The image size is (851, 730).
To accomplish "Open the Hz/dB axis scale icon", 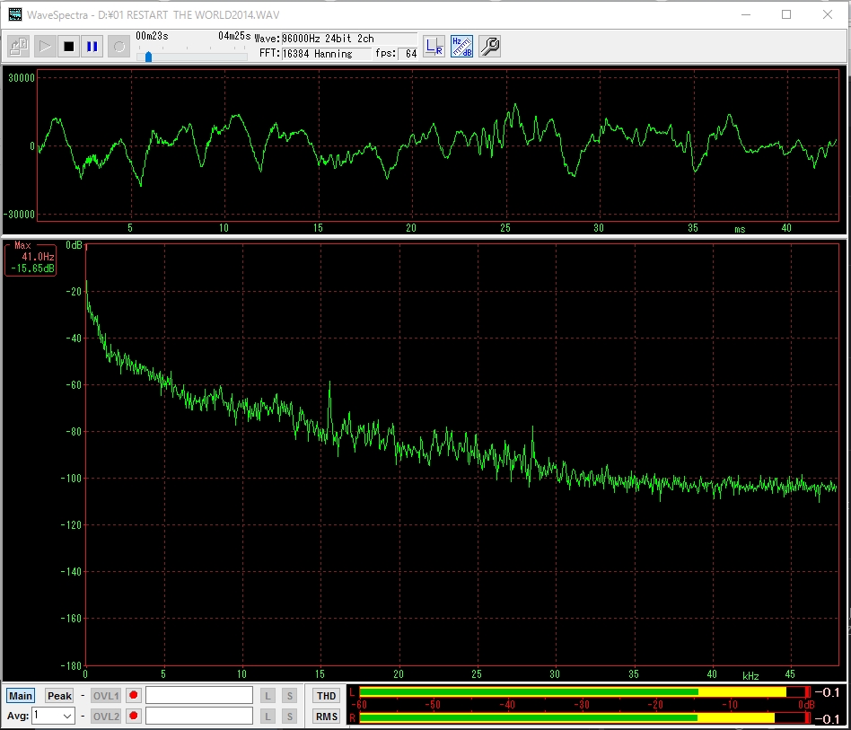I will [x=461, y=46].
